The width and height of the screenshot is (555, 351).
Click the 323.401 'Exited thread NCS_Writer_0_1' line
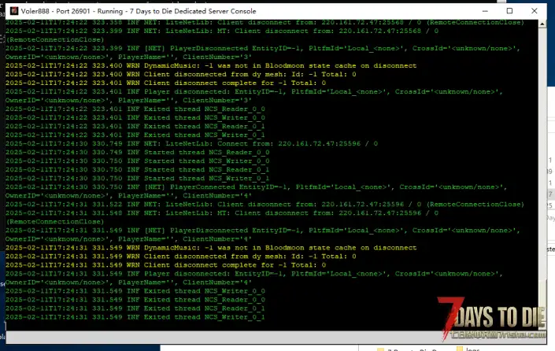pos(135,135)
